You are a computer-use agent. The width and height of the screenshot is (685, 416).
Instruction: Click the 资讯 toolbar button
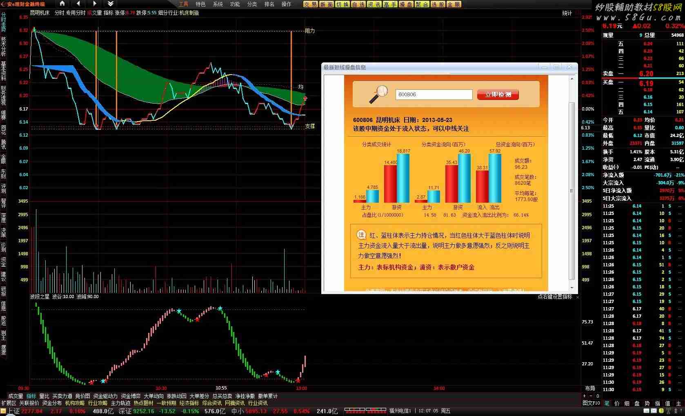(374, 4)
